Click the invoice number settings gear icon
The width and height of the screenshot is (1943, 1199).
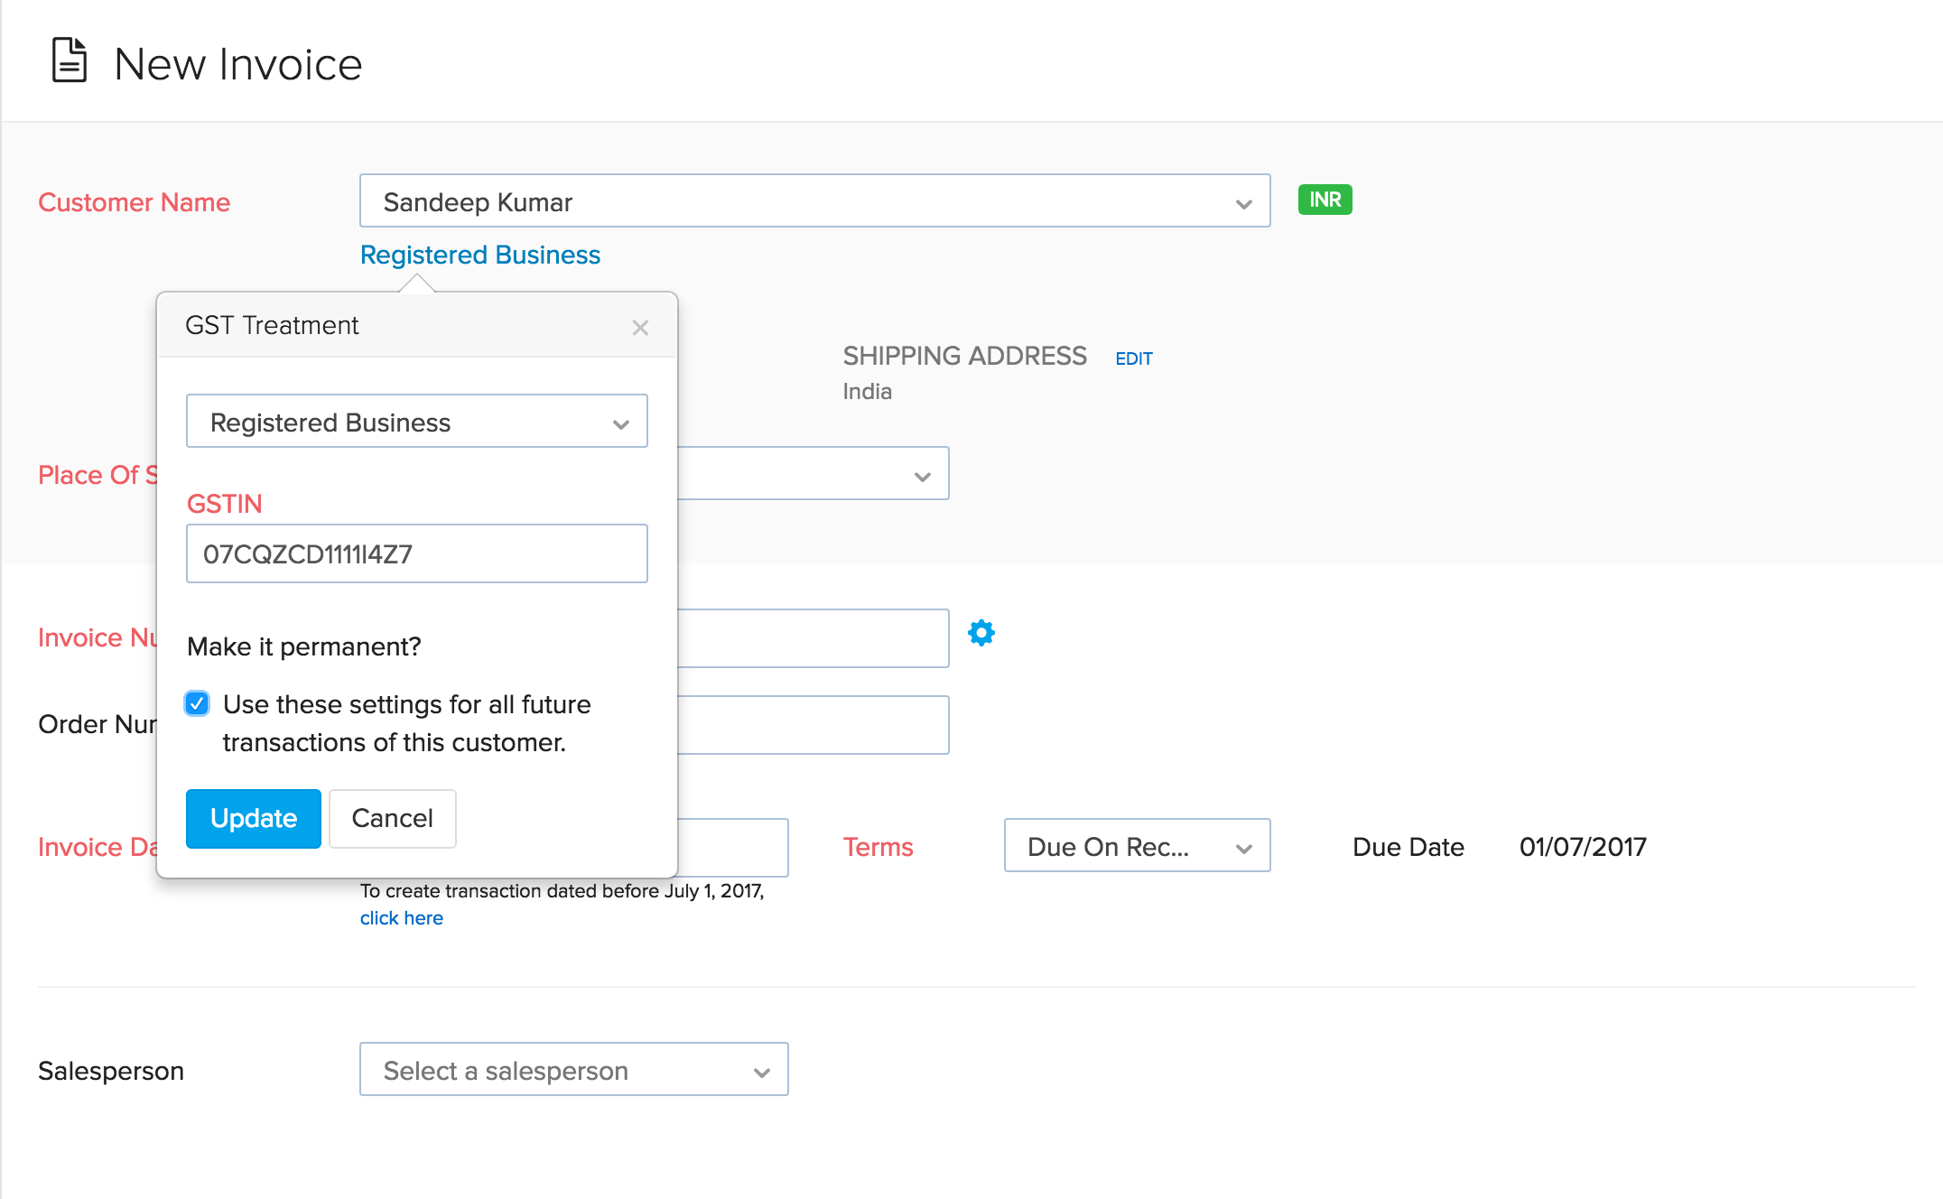981,633
